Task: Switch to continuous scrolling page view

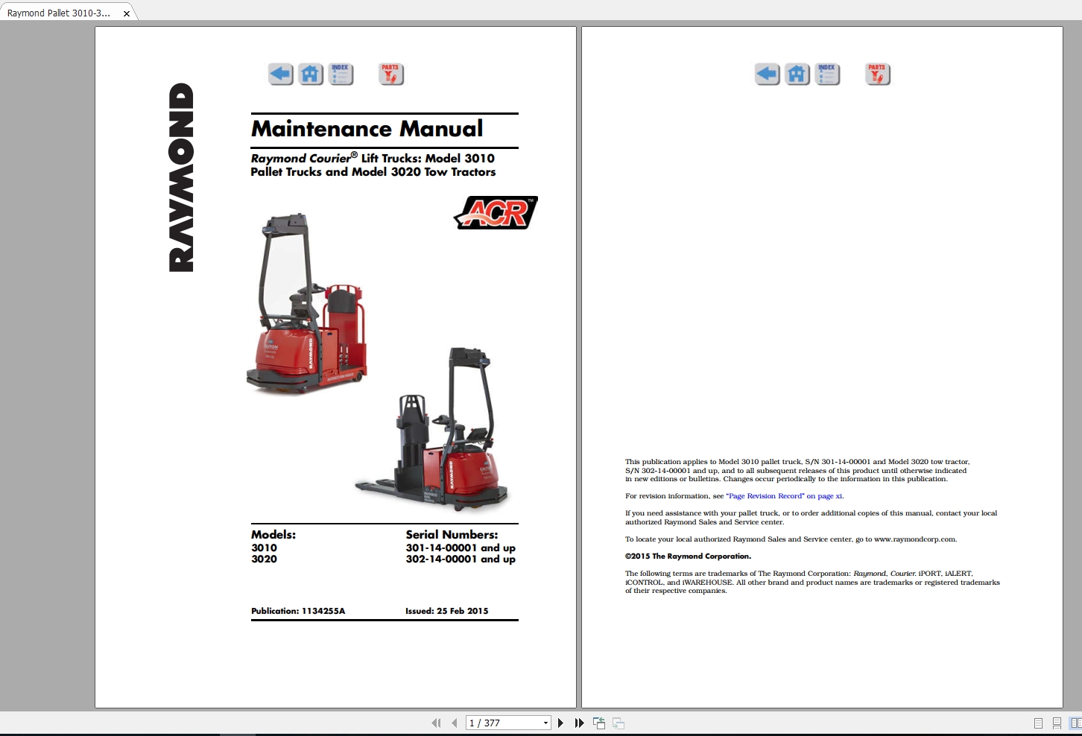Action: coord(1057,723)
